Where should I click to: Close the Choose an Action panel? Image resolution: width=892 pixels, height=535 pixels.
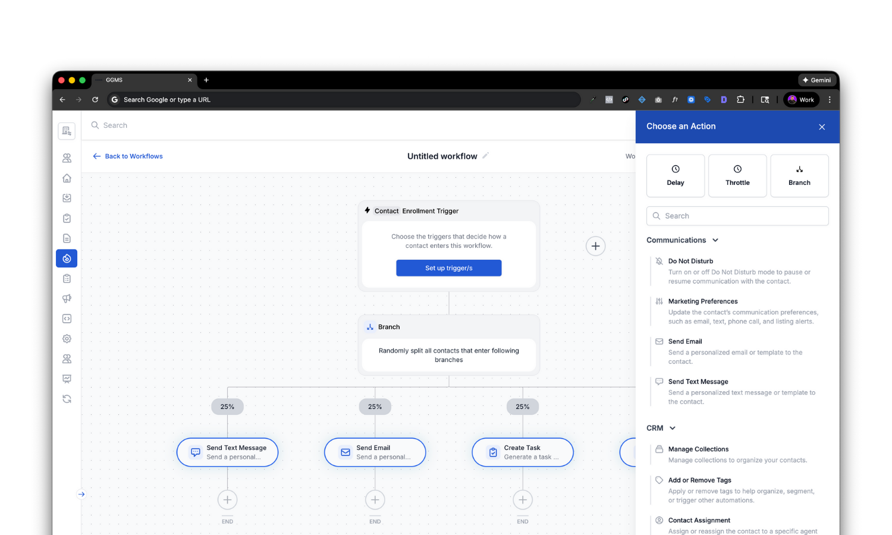(x=822, y=127)
